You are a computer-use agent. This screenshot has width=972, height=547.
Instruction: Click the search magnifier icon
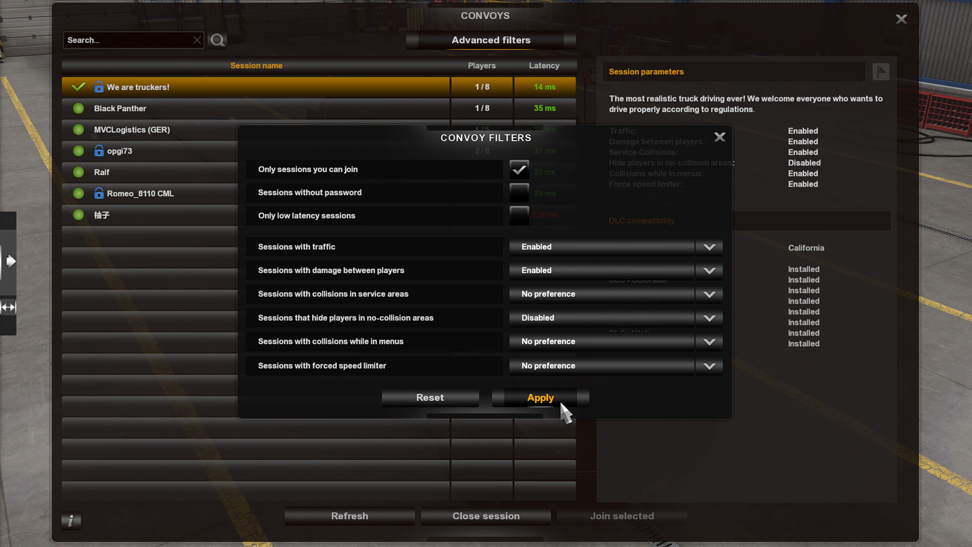(218, 40)
